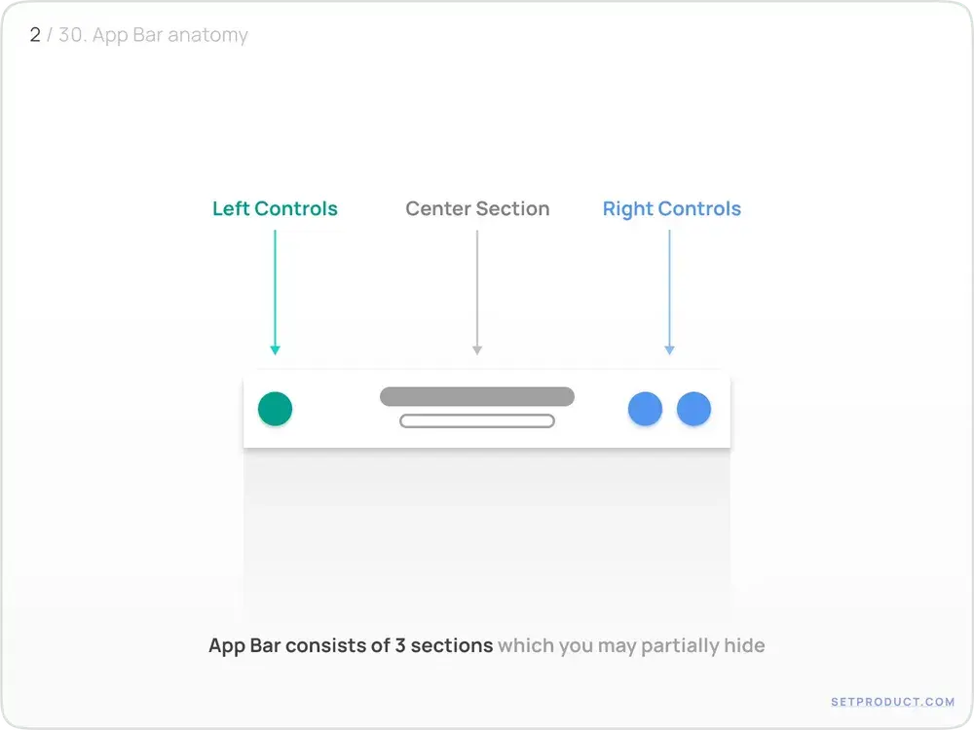This screenshot has height=730, width=974.
Task: Click the first blue right control circle
Action: coord(645,409)
